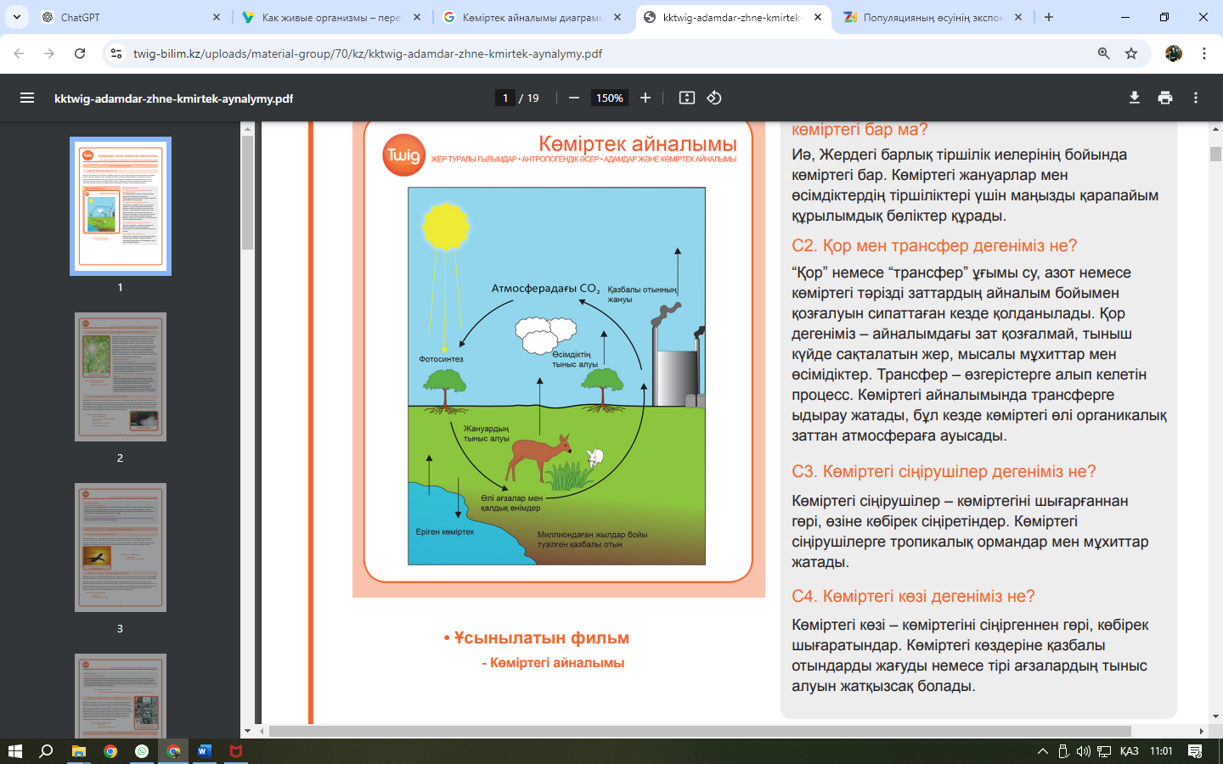The image size is (1223, 764).
Task: Click the 11:01 taskbar clock
Action: [x=1161, y=751]
